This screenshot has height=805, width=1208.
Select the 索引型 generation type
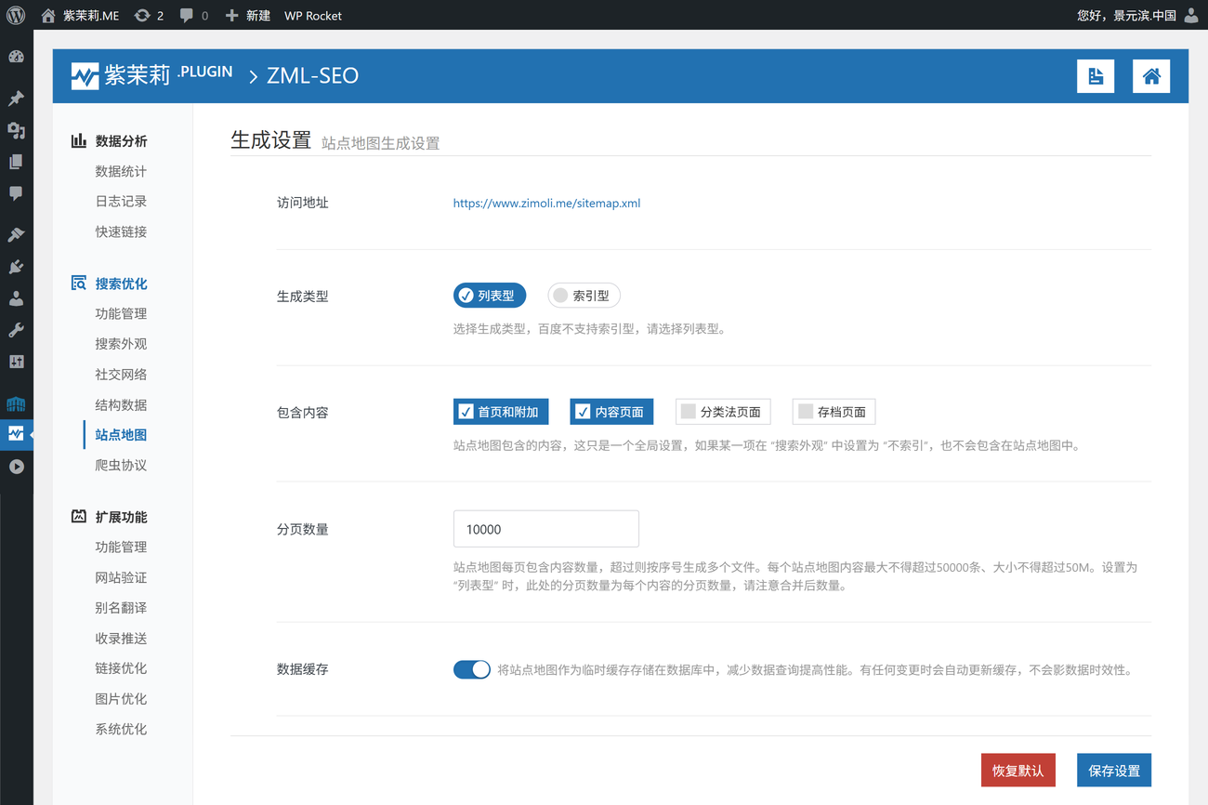point(584,296)
